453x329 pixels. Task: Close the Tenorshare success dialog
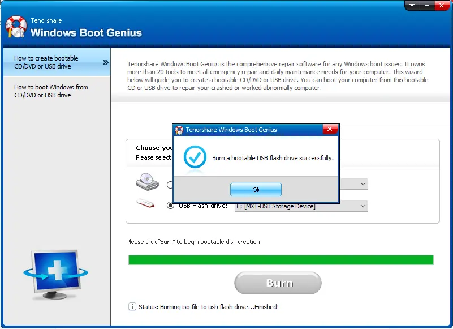tap(330, 129)
